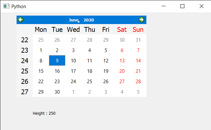Screen dimensions: 211x130
Task: Click the Mon column header
Action: click(41, 30)
